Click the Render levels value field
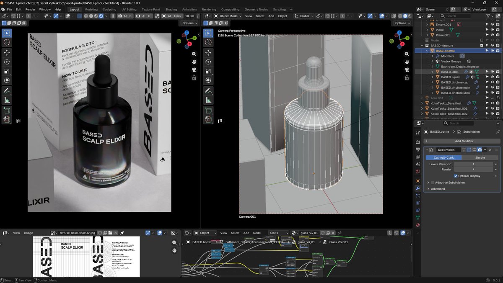This screenshot has width=503, height=283. coord(473,170)
